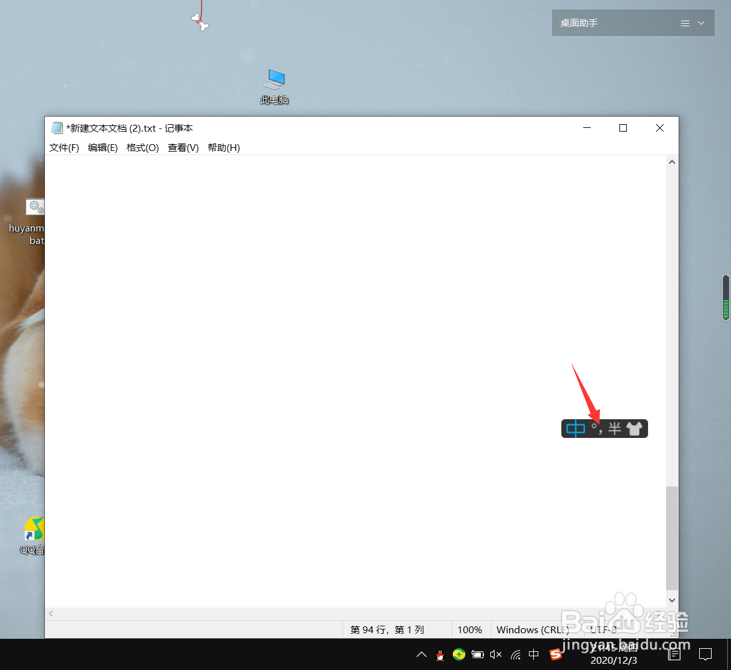
Task: Toggle the Chinese/English 中 mode on IME bar
Action: [x=575, y=429]
